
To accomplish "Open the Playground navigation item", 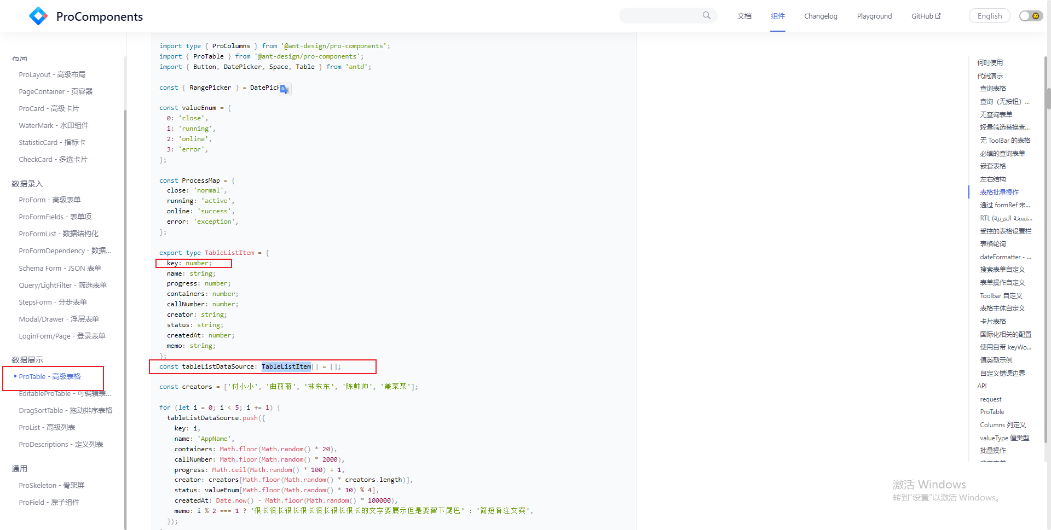I will click(x=874, y=16).
